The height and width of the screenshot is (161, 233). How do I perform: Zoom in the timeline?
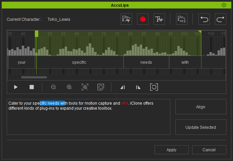point(69,87)
